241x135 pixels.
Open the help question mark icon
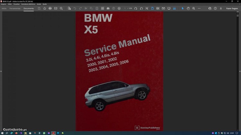click(x=215, y=8)
